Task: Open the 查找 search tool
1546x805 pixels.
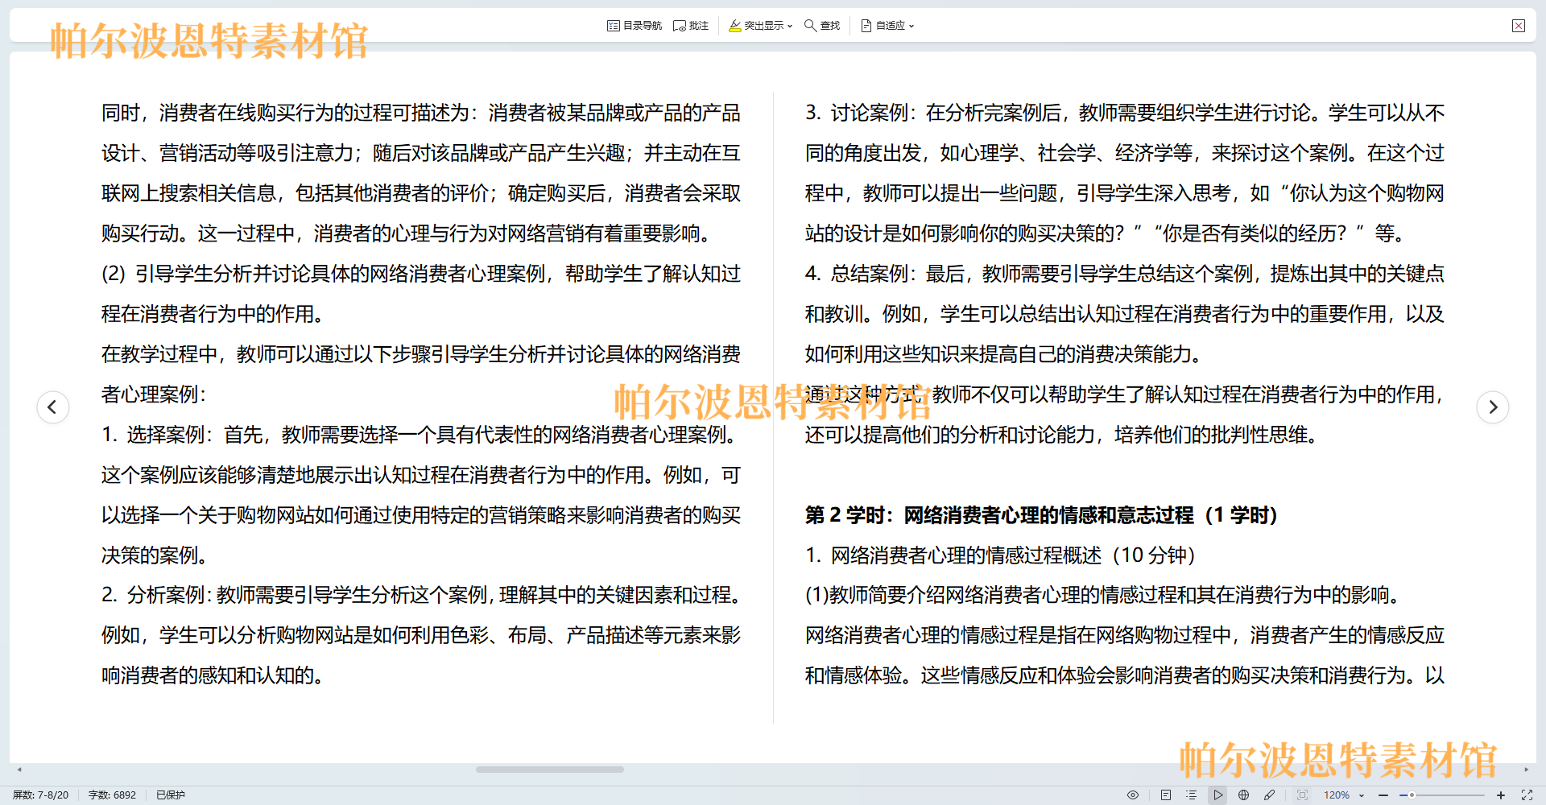Action: 822,26
